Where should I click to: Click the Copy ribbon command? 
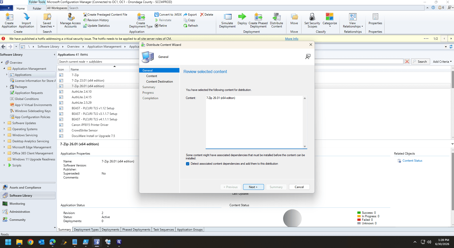coord(189,20)
